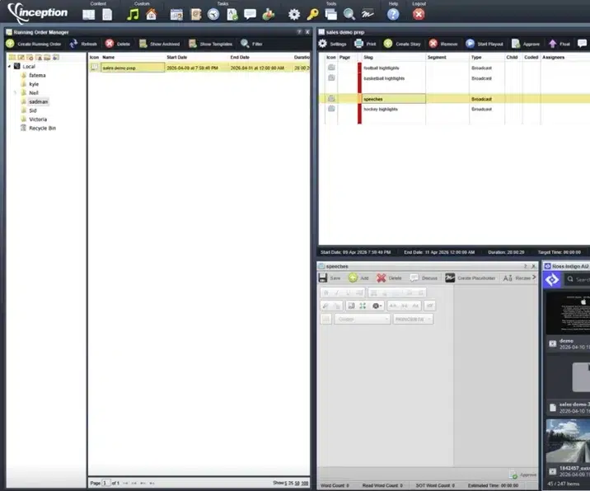
Task: Click the Ross Indigo diamond logo icon
Action: tap(552, 280)
